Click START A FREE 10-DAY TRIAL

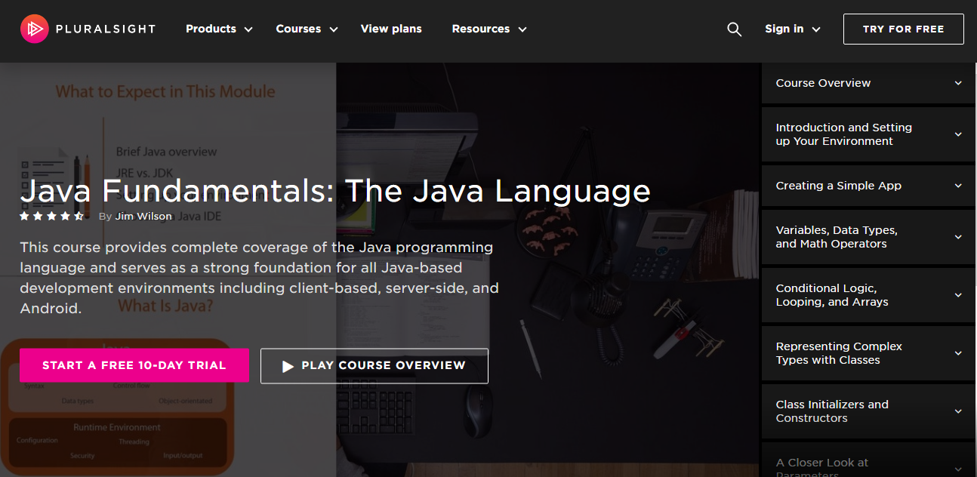(x=134, y=365)
